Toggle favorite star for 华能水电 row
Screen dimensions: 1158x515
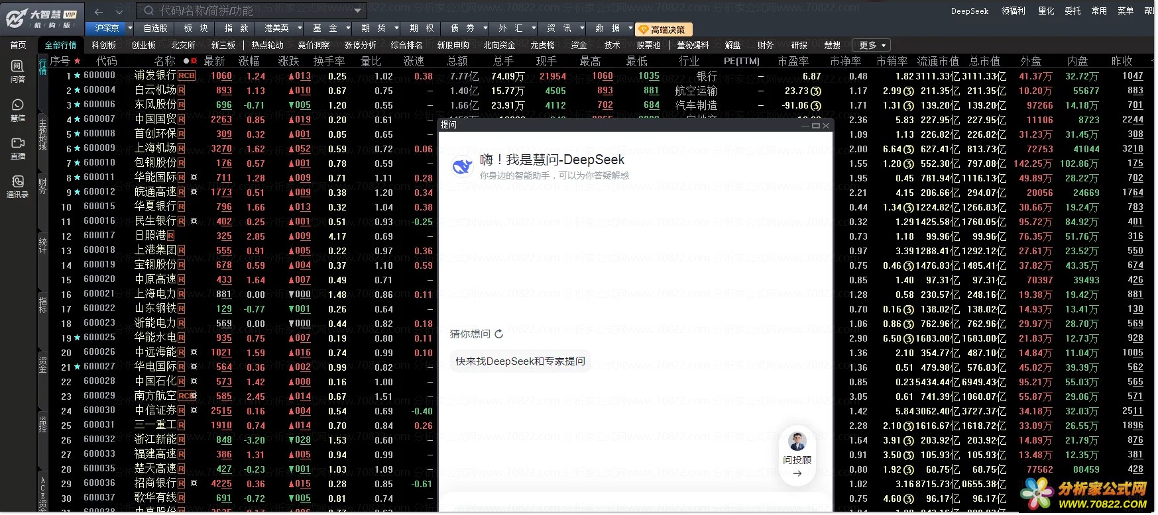[77, 338]
